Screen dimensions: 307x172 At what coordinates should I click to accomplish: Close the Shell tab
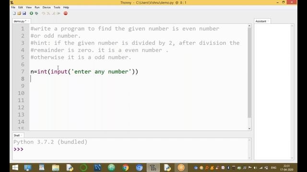coord(22,135)
